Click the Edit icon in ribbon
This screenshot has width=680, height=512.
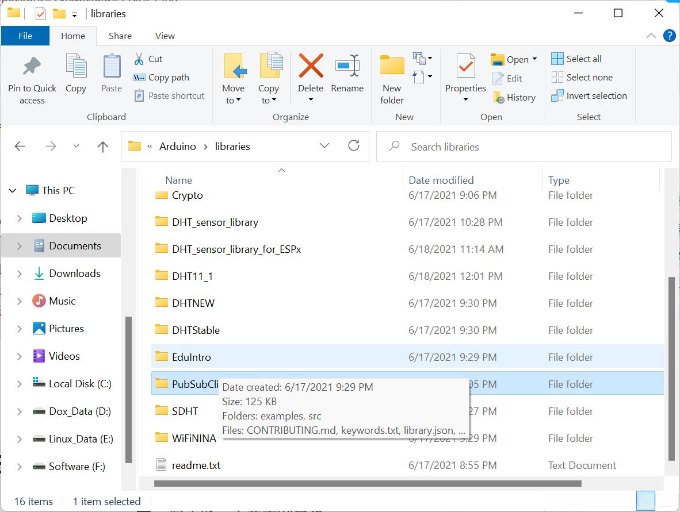pyautogui.click(x=498, y=78)
